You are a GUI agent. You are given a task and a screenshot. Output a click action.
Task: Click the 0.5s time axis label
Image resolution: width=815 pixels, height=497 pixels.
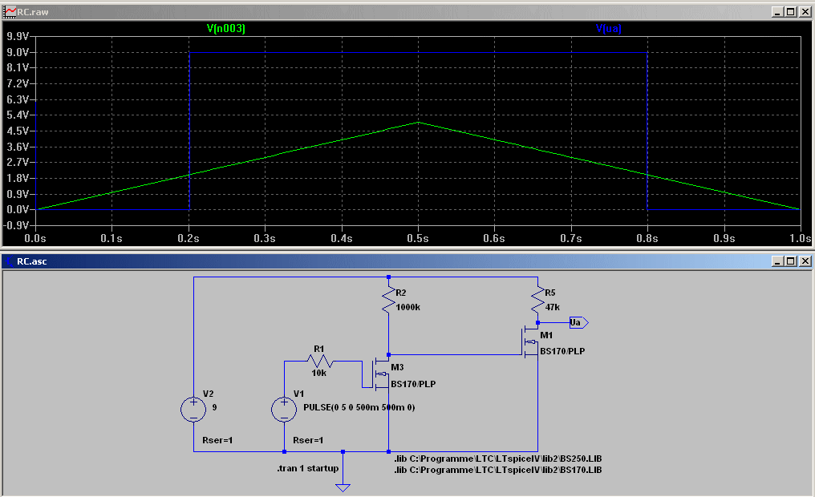[x=417, y=238]
